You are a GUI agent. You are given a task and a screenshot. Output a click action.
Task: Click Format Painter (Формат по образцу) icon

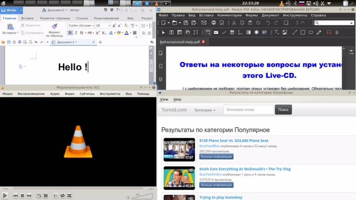pyautogui.click(x=54, y=27)
